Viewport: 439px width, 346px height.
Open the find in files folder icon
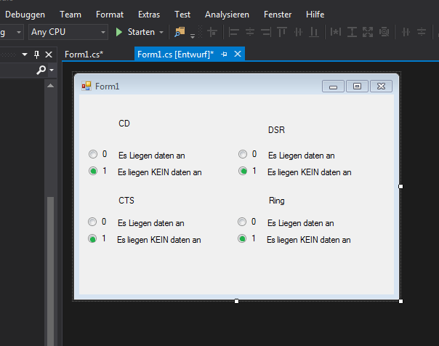tap(180, 32)
